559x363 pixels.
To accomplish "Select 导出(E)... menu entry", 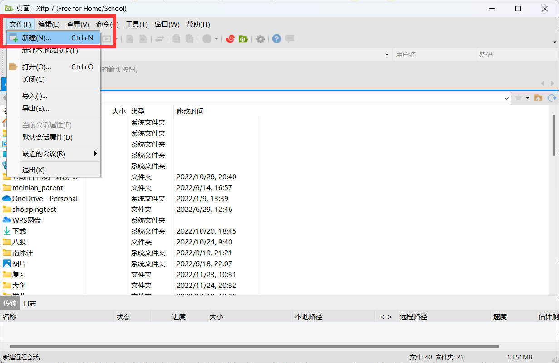I will 53,109.
